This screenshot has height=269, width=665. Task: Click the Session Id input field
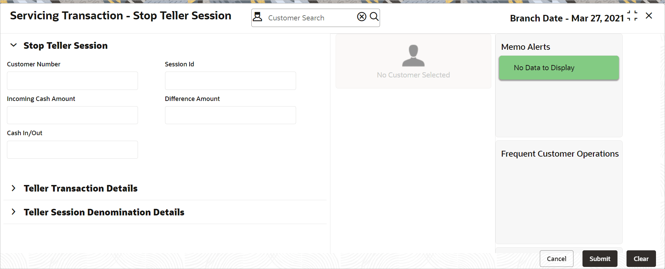[230, 81]
